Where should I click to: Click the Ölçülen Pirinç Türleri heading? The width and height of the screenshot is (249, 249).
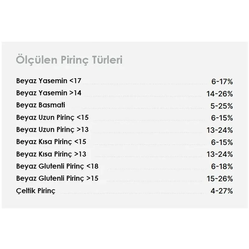69,60
